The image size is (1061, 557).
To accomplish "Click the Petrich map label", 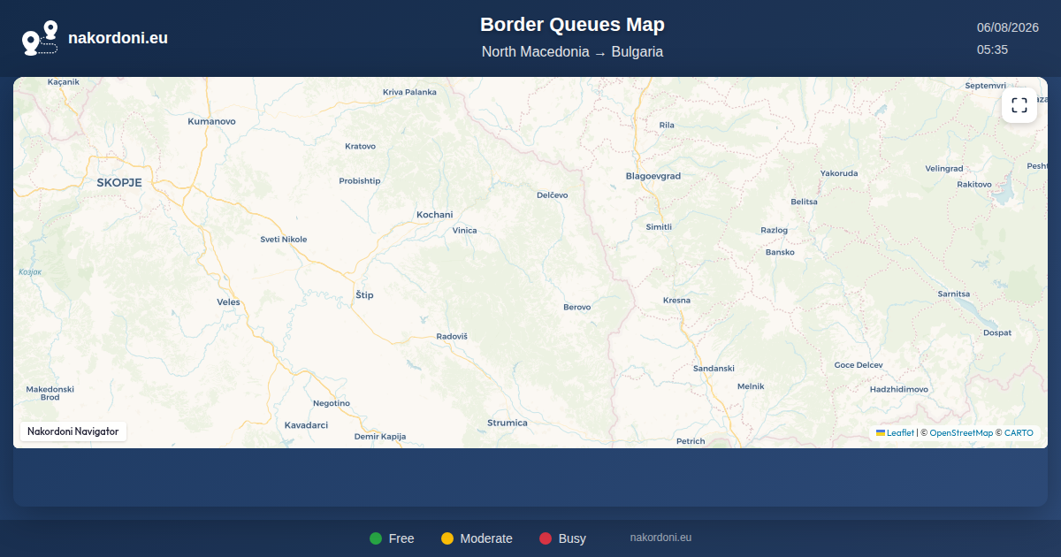I will [691, 440].
